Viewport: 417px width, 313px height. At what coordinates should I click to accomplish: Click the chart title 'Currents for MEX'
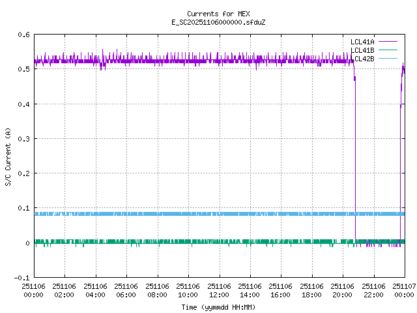pos(218,14)
